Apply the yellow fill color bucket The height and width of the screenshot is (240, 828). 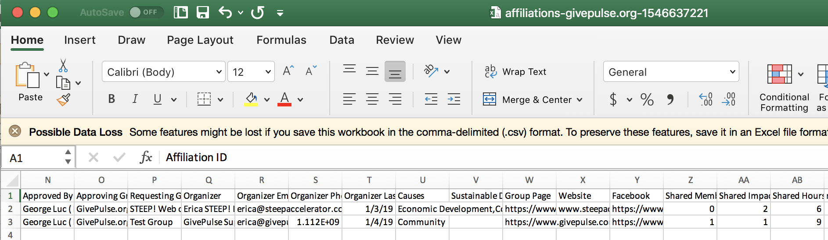click(251, 99)
